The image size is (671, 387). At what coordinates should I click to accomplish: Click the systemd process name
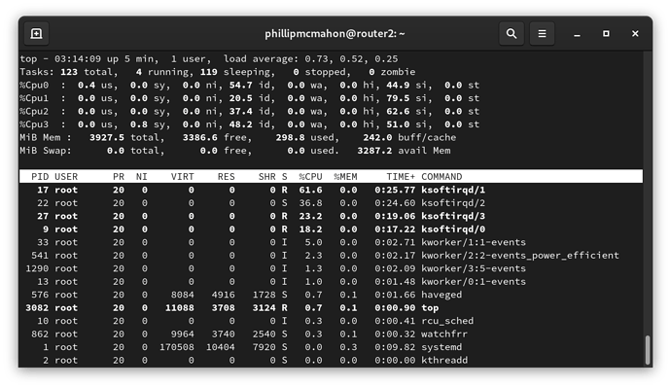point(441,347)
